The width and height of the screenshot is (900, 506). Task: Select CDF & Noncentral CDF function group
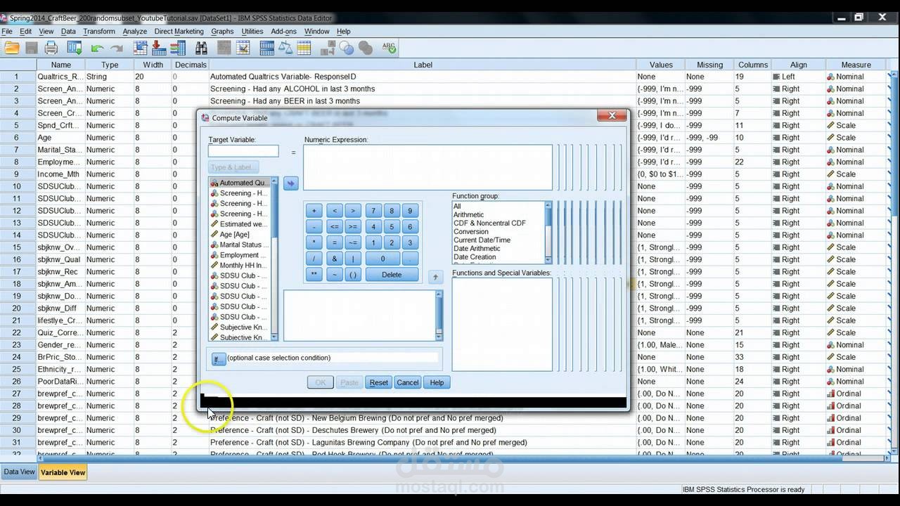click(x=489, y=223)
